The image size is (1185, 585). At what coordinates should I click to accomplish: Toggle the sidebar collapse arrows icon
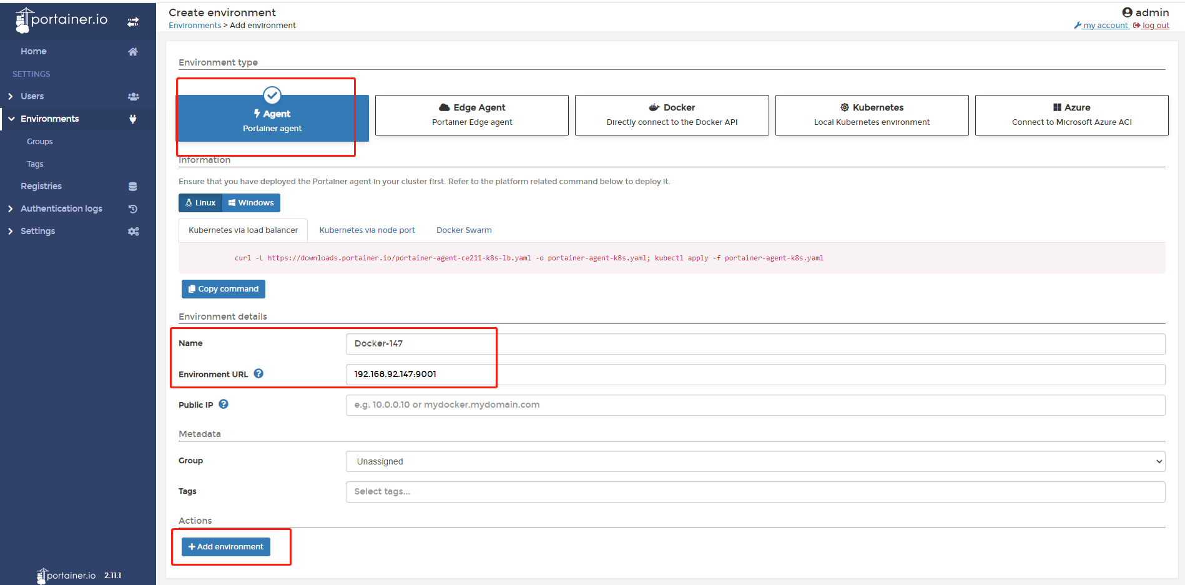click(x=133, y=22)
